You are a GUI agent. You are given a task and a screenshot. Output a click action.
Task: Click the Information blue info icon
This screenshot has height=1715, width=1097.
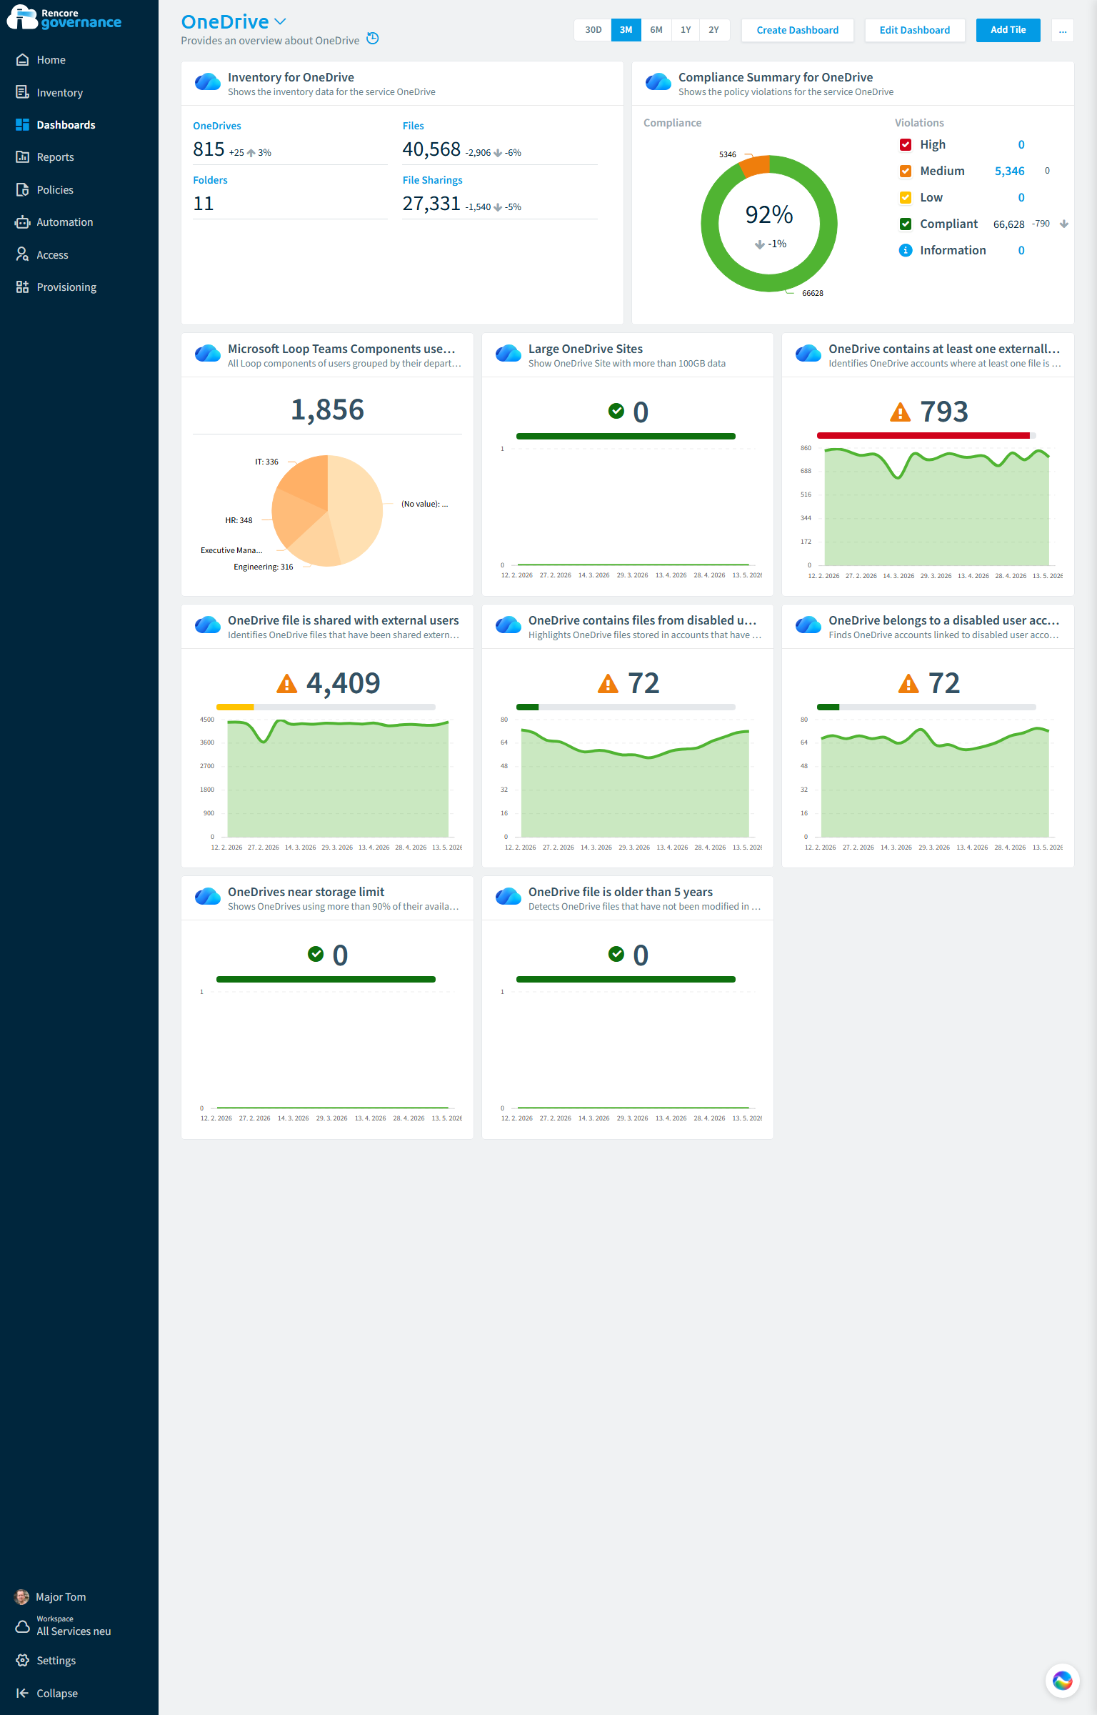tap(906, 250)
